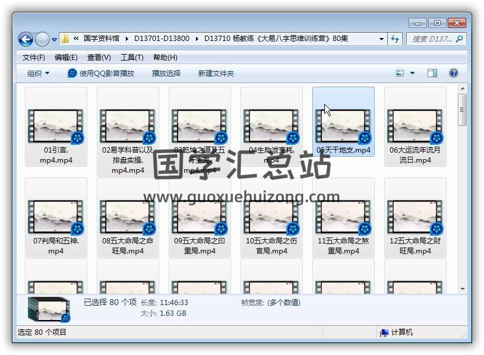
Task: Expand arrow after 国学资料馆 breadcrumb
Action: click(127, 39)
